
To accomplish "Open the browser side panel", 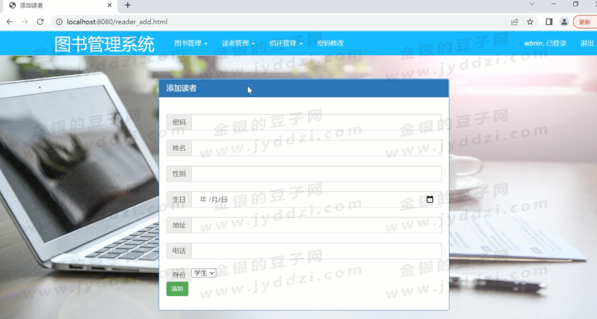I will [549, 22].
